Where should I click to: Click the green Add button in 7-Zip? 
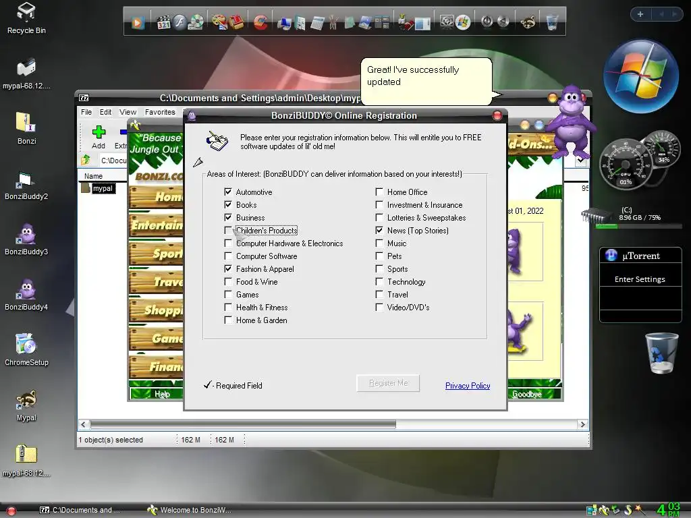(99, 137)
